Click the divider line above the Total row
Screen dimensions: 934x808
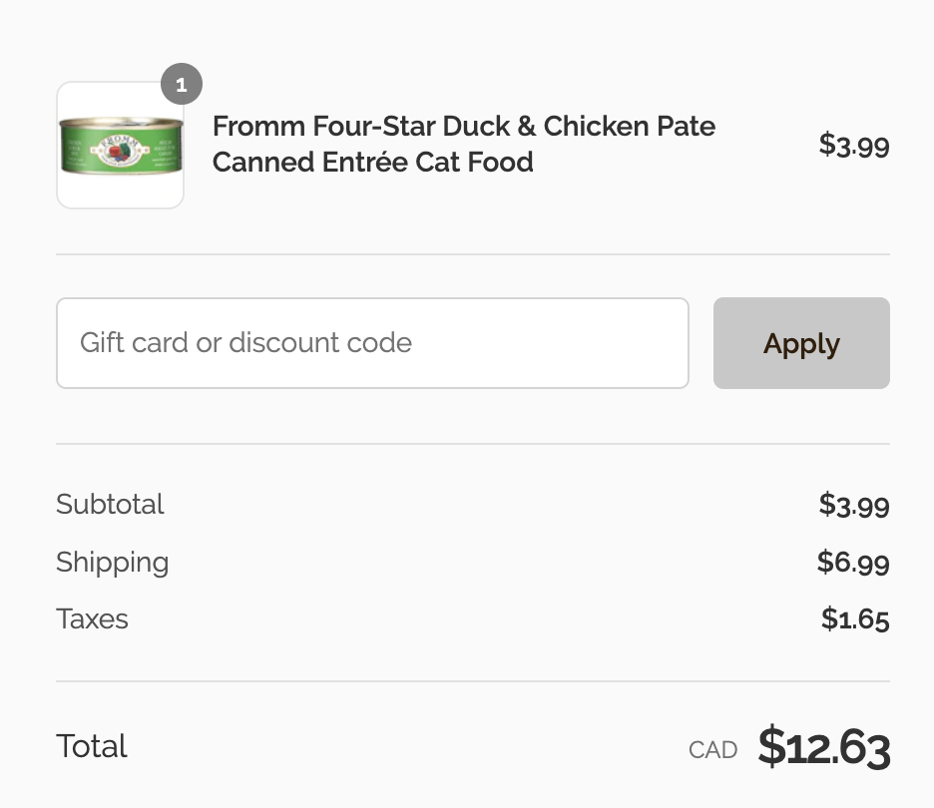(x=473, y=681)
